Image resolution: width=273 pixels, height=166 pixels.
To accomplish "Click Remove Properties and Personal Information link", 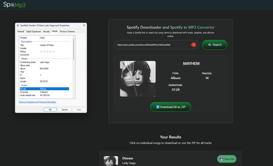I will pos(38,102).
